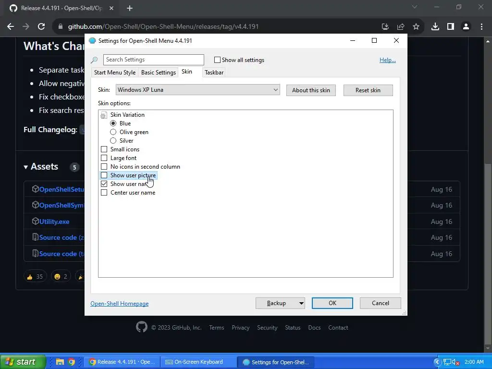Screen dimensions: 492x369
Task: Enable the Small icons checkbox
Action: 104,149
